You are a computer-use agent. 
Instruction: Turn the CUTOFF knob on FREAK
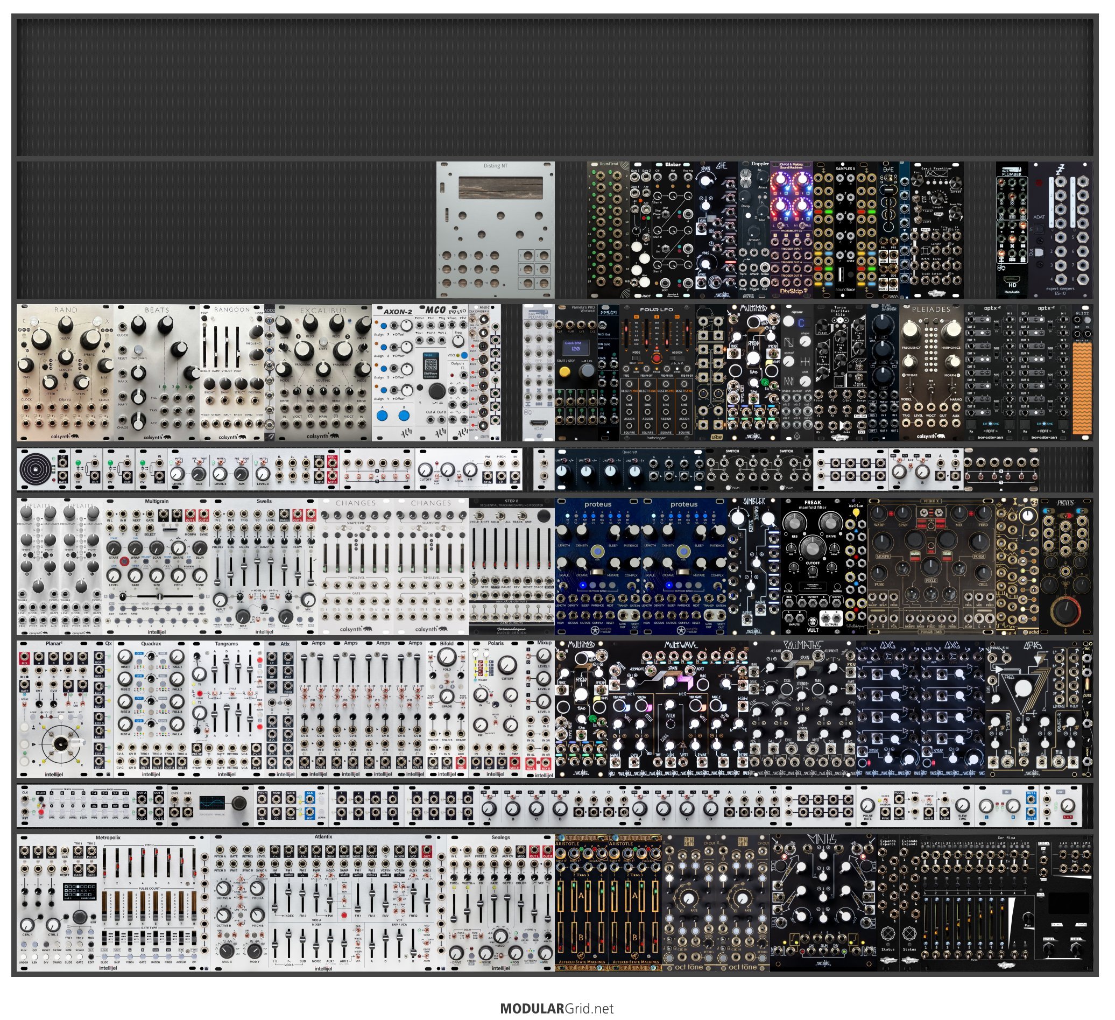tap(812, 547)
